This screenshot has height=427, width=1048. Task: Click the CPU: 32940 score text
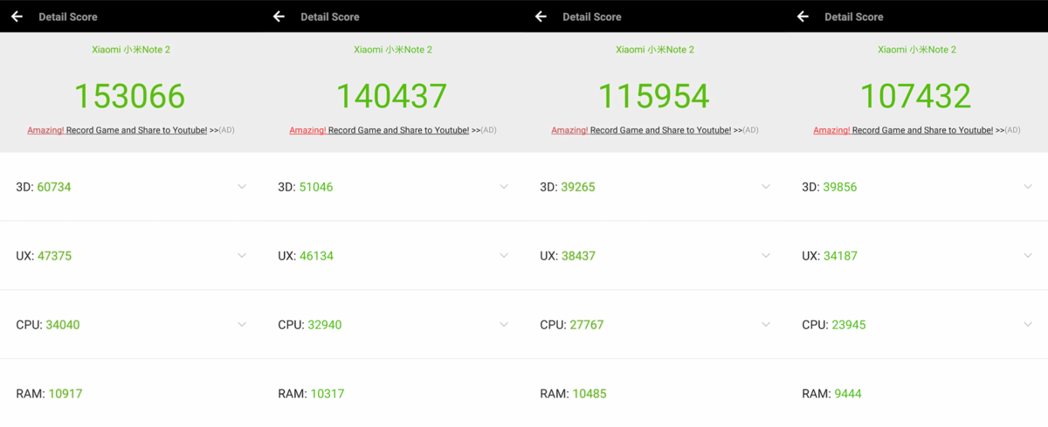309,325
